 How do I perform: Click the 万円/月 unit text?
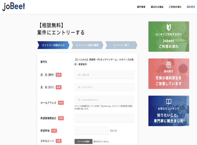113,131
